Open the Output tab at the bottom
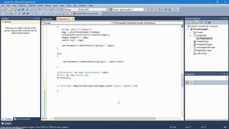 tap(6, 123)
